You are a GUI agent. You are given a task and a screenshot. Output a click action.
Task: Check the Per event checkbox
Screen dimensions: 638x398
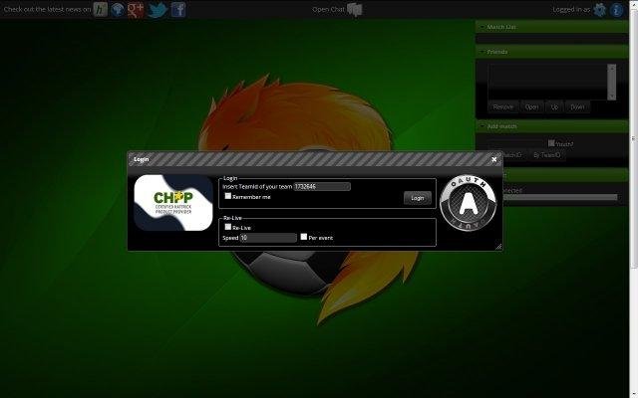303,237
